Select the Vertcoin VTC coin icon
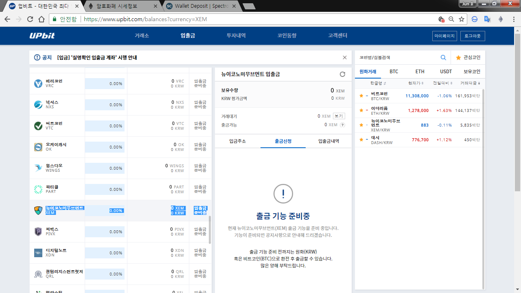 coord(38,126)
